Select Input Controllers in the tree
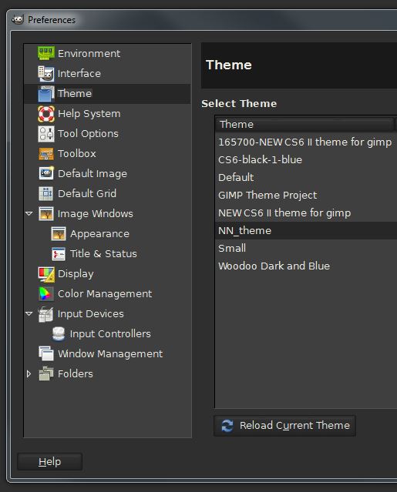Image resolution: width=397 pixels, height=492 pixels. [x=110, y=334]
